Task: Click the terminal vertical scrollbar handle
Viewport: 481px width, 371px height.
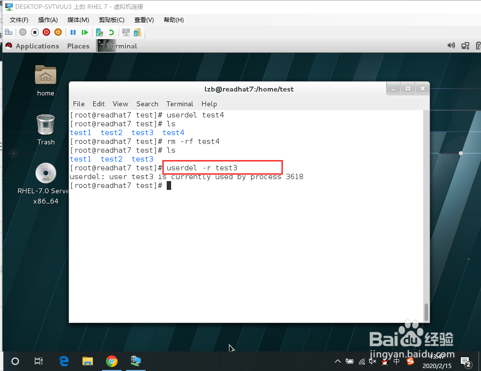Action: point(426,312)
